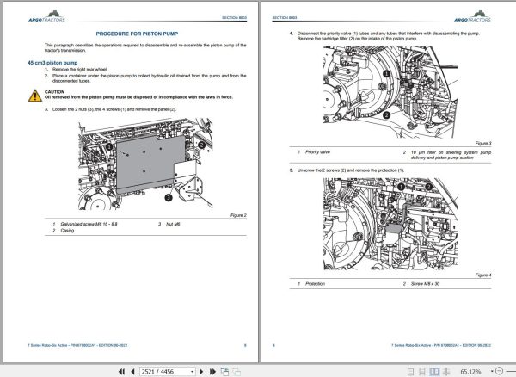Click yellow caution warning triangle
This screenshot has width=516, height=377.
click(x=35, y=96)
